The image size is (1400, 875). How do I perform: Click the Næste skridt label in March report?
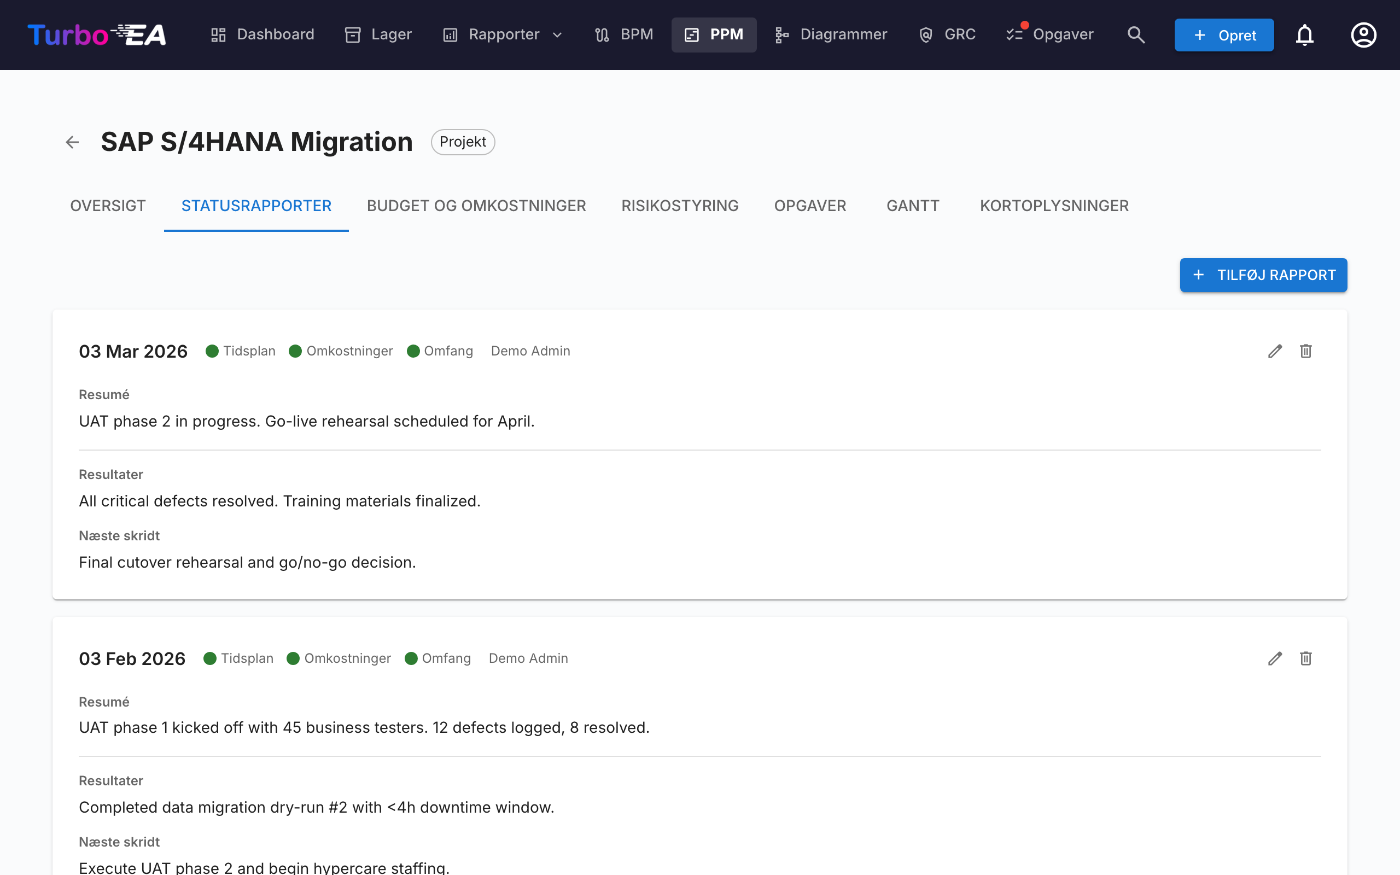tap(119, 536)
